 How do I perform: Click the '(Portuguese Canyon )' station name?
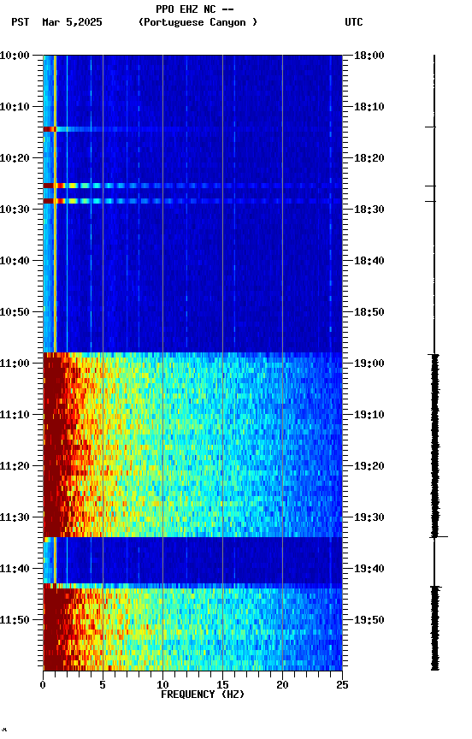[x=198, y=22]
